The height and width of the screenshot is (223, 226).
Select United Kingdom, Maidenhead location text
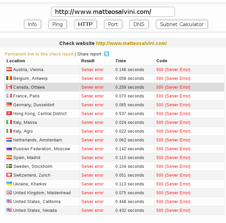pyautogui.click(x=42, y=193)
